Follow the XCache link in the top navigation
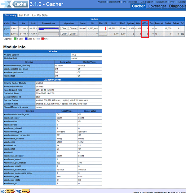 click(x=102, y=2)
